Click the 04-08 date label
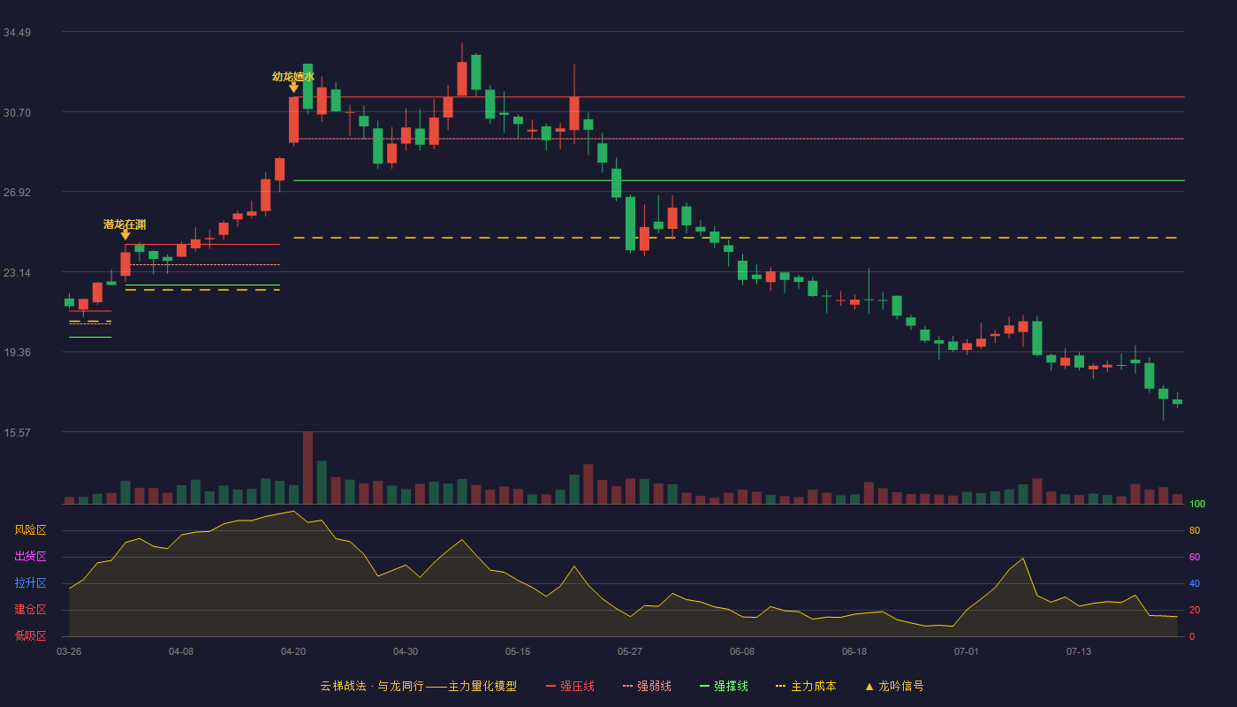The image size is (1237, 707). click(x=181, y=651)
